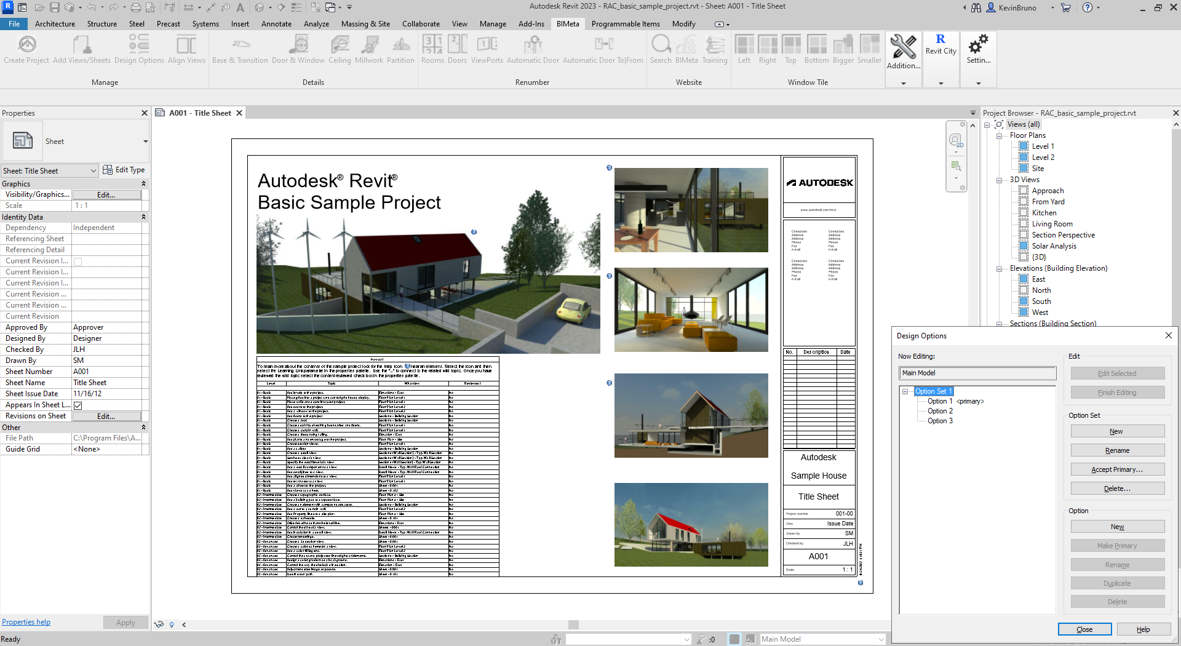Select the Millwork details icon

pos(369,49)
